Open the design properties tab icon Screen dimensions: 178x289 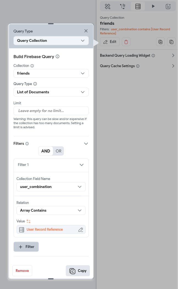pos(107,6)
